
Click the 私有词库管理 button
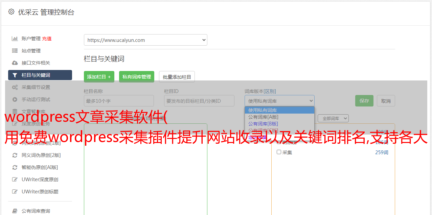click(x=137, y=77)
